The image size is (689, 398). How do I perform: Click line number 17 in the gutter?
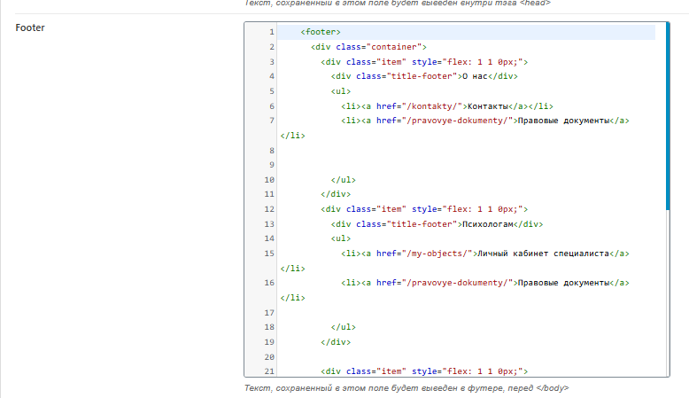pyautogui.click(x=270, y=312)
